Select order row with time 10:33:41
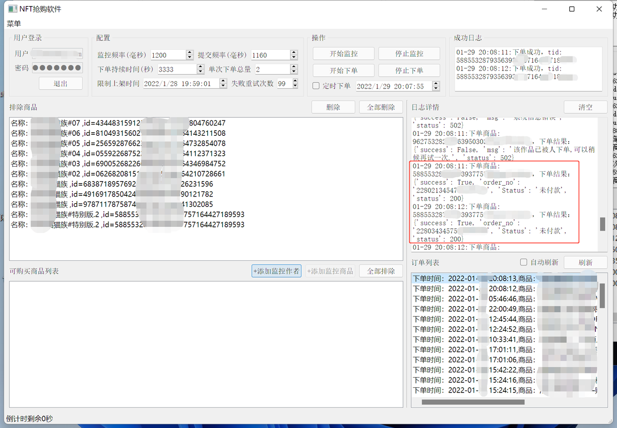The image size is (617, 428). pyautogui.click(x=505, y=340)
